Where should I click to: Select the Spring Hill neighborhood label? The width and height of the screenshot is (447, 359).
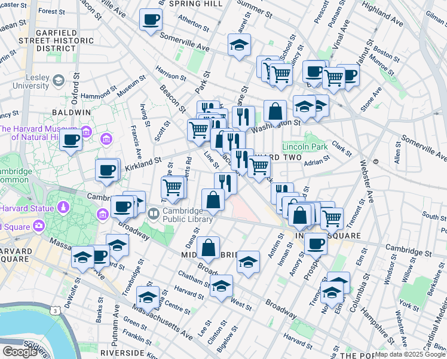[x=196, y=4]
